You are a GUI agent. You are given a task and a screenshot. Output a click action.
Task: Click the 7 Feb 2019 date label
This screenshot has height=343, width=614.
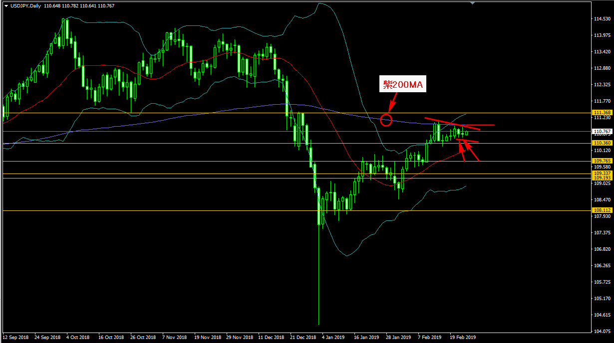(x=431, y=337)
